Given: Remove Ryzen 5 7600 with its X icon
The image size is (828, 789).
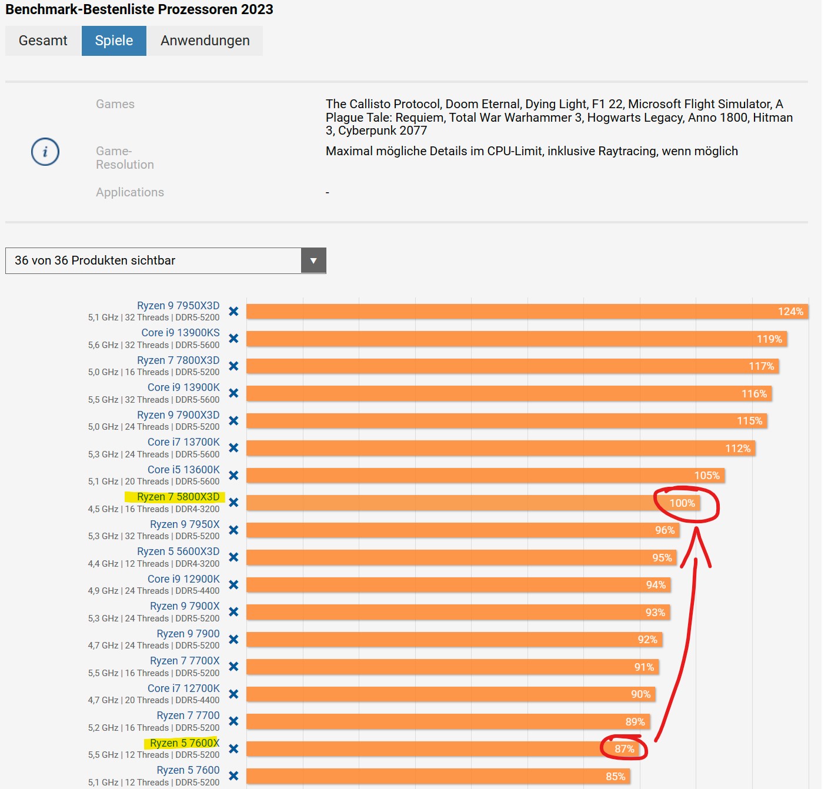Looking at the screenshot, I should click(233, 776).
